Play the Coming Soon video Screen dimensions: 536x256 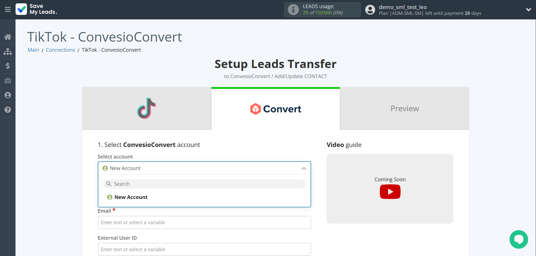tap(390, 192)
